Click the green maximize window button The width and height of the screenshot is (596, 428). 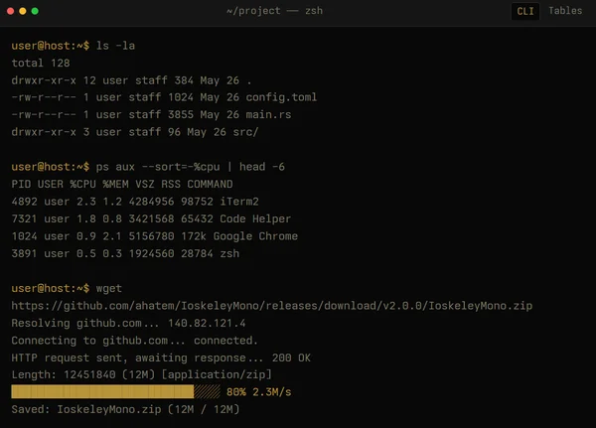coord(35,11)
